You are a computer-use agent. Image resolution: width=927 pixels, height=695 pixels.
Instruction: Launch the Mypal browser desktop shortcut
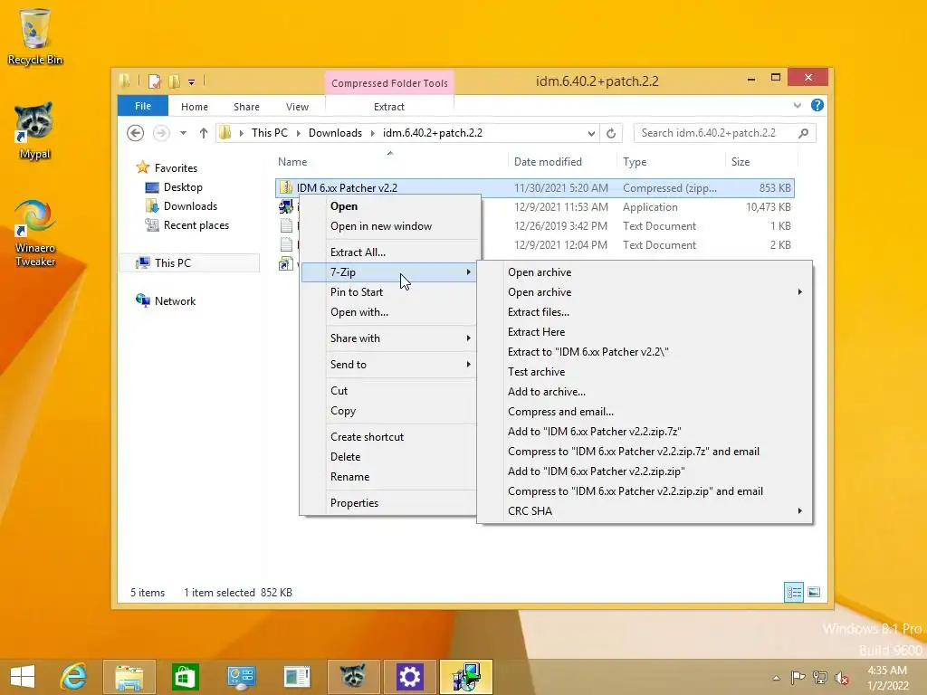tap(34, 130)
